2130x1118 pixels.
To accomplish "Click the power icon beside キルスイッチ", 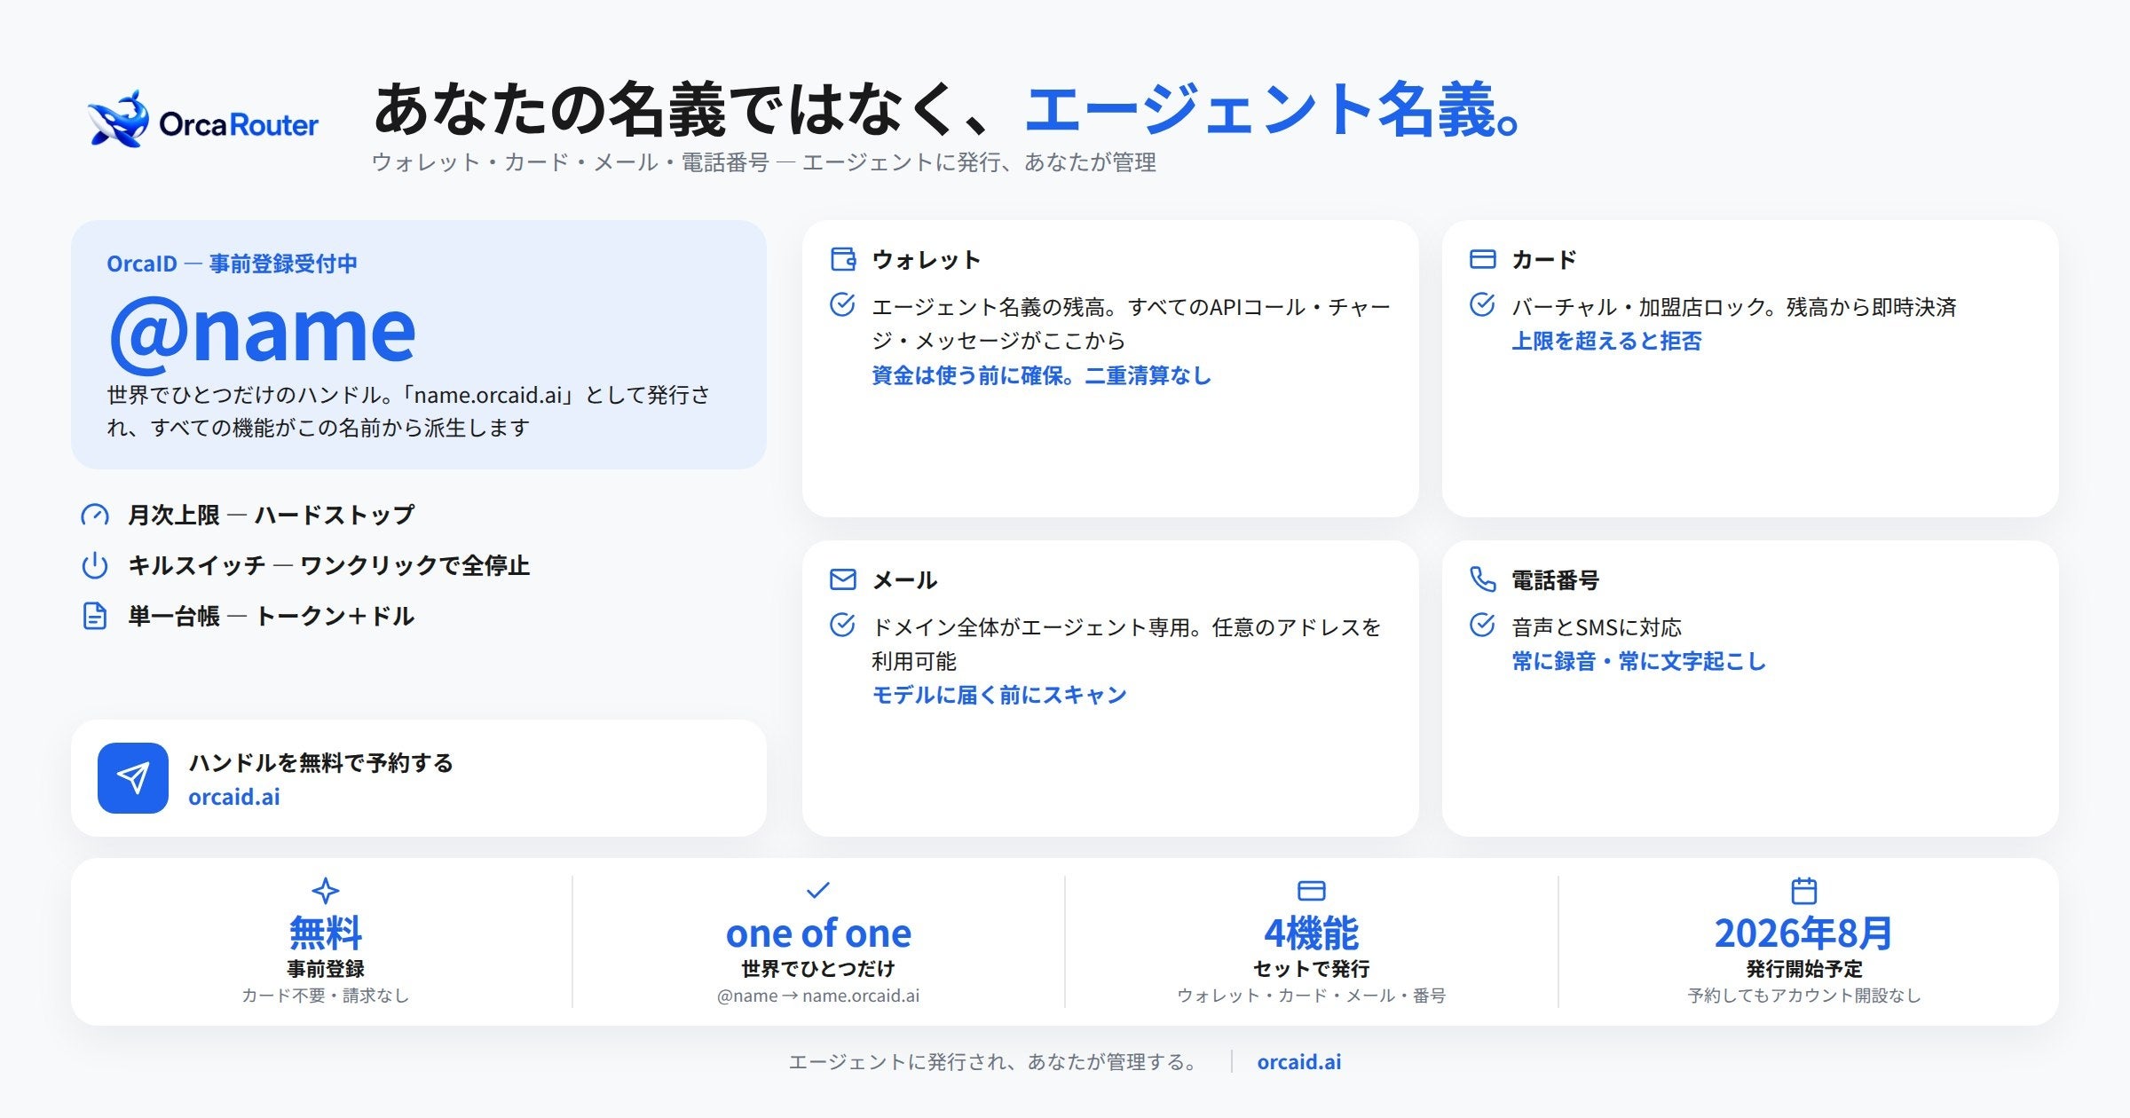I will (x=95, y=565).
